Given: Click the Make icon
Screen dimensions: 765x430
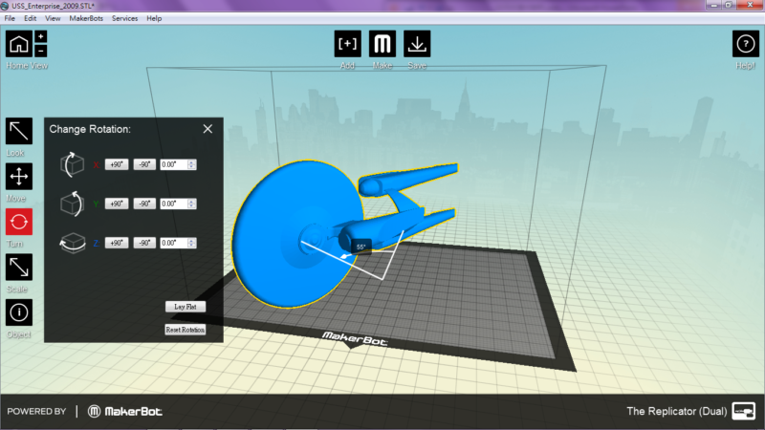Looking at the screenshot, I should pyautogui.click(x=382, y=44).
